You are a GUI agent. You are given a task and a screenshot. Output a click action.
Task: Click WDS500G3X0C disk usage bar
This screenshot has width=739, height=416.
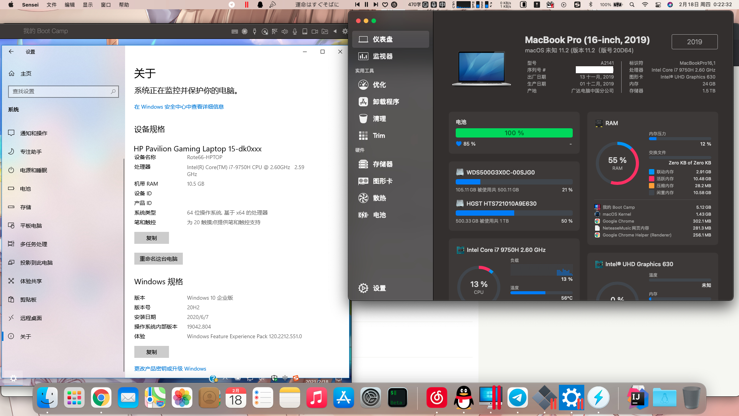pyautogui.click(x=514, y=182)
